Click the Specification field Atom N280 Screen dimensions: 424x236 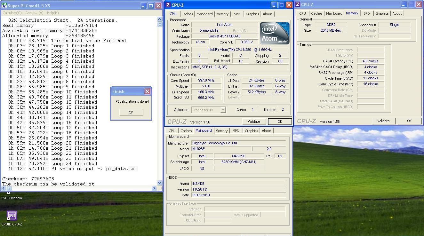click(x=240, y=50)
